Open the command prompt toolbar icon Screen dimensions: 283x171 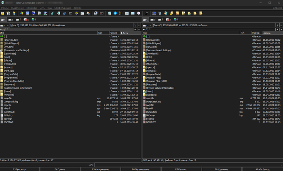(71, 13)
